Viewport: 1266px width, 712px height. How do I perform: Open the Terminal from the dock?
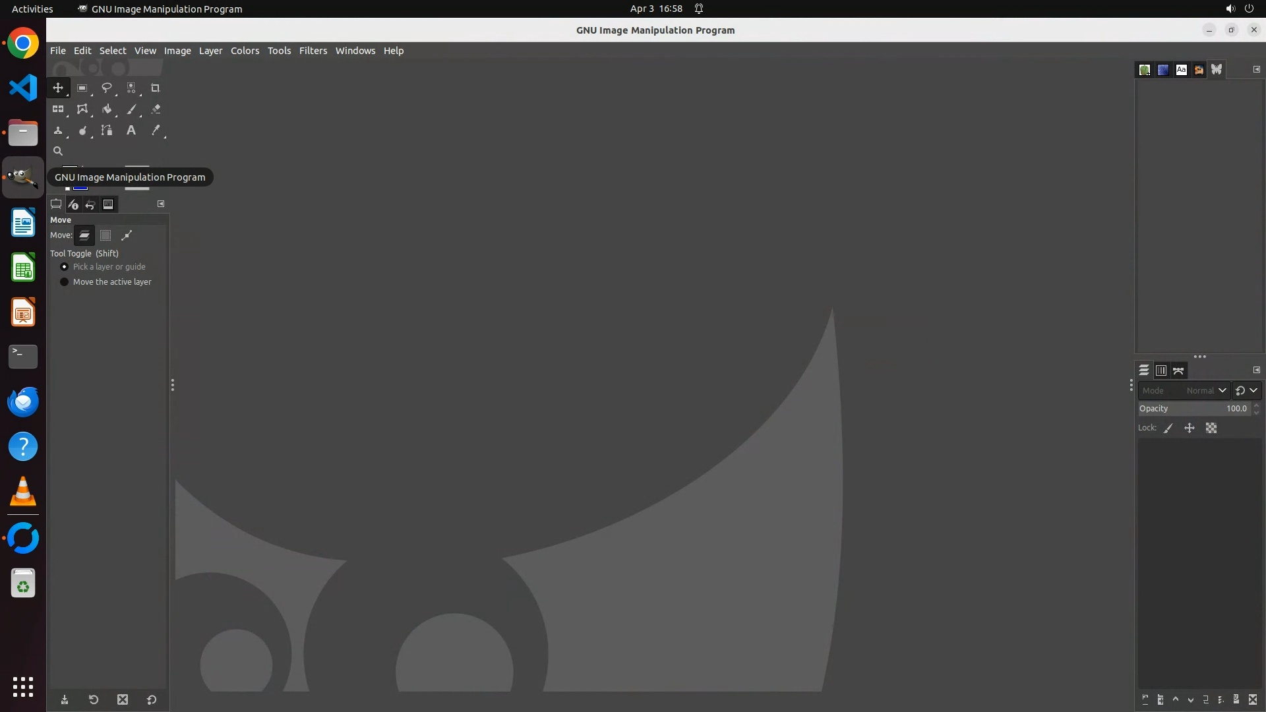[23, 357]
